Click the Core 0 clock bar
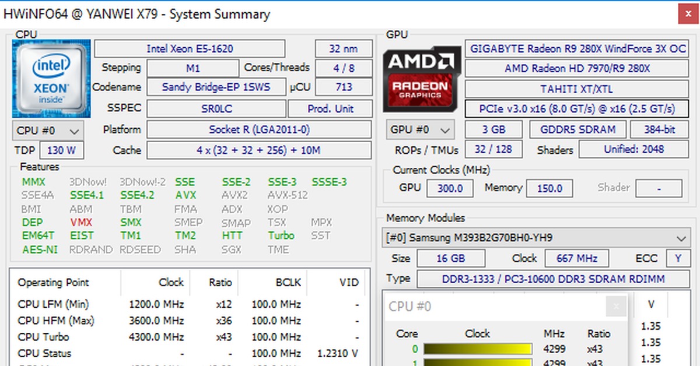 pyautogui.click(x=477, y=349)
